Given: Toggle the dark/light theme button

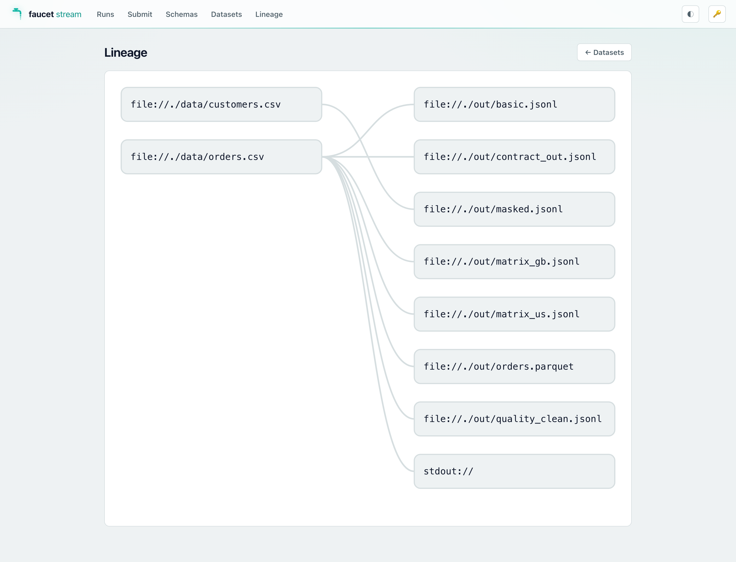Looking at the screenshot, I should 690,14.
